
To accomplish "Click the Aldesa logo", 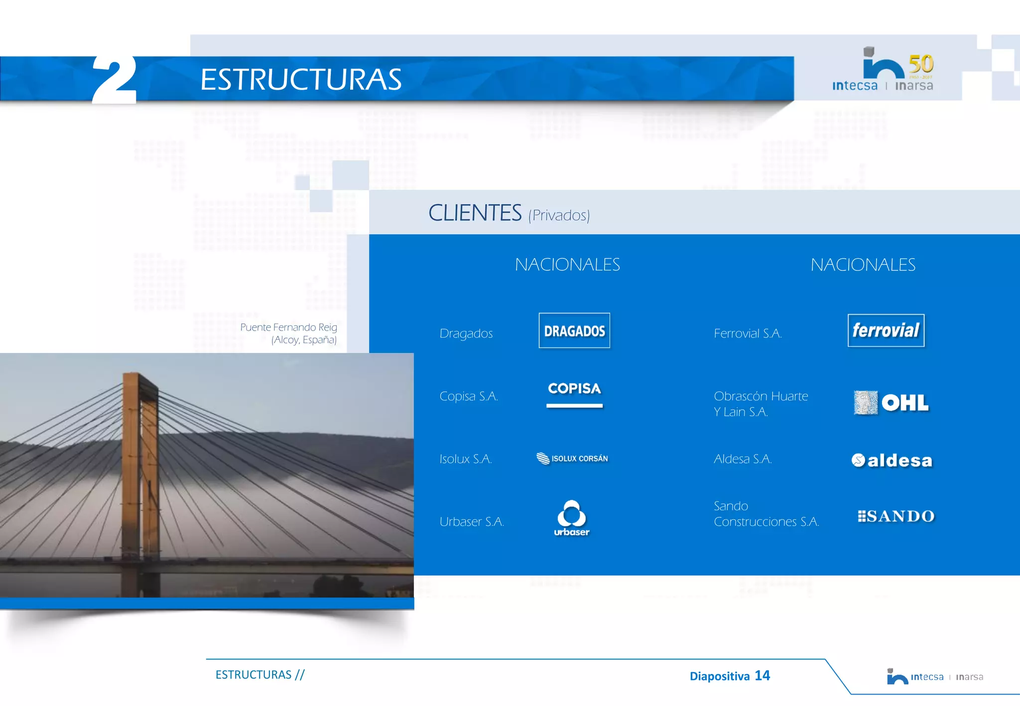I will coord(892,460).
